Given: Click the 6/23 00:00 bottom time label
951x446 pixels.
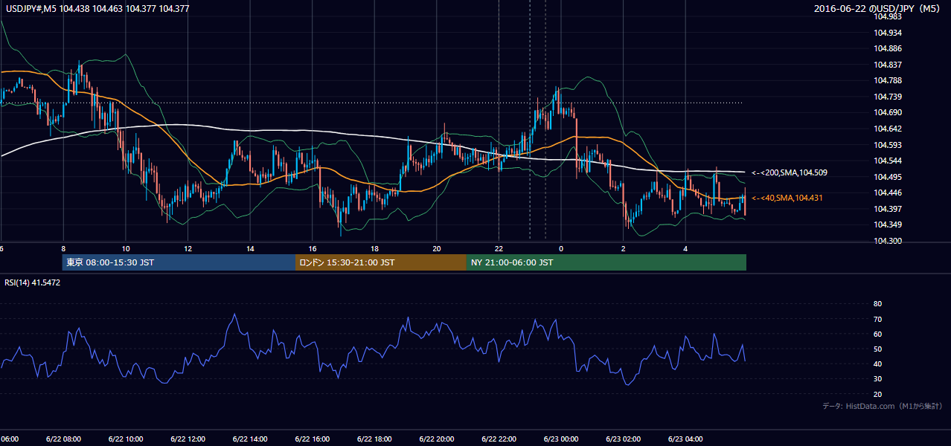Looking at the screenshot, I should pyautogui.click(x=560, y=439).
